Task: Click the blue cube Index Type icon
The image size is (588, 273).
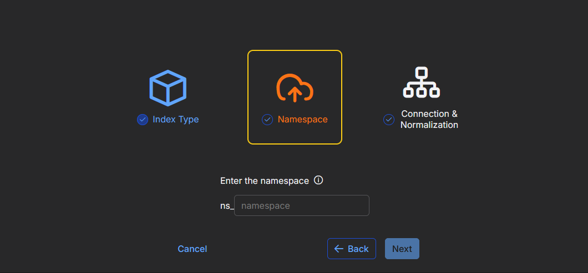Action: 168,88
